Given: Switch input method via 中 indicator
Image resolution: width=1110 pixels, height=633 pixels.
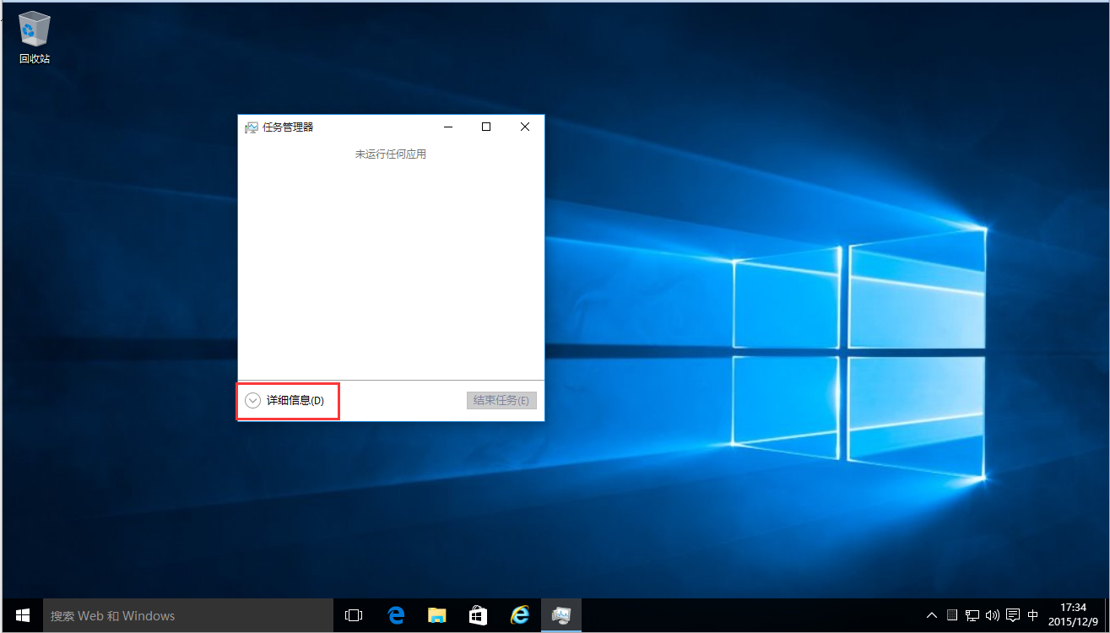Looking at the screenshot, I should [x=1033, y=616].
